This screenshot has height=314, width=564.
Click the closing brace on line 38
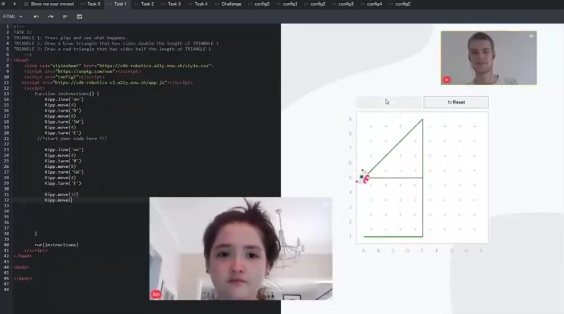pyautogui.click(x=35, y=234)
